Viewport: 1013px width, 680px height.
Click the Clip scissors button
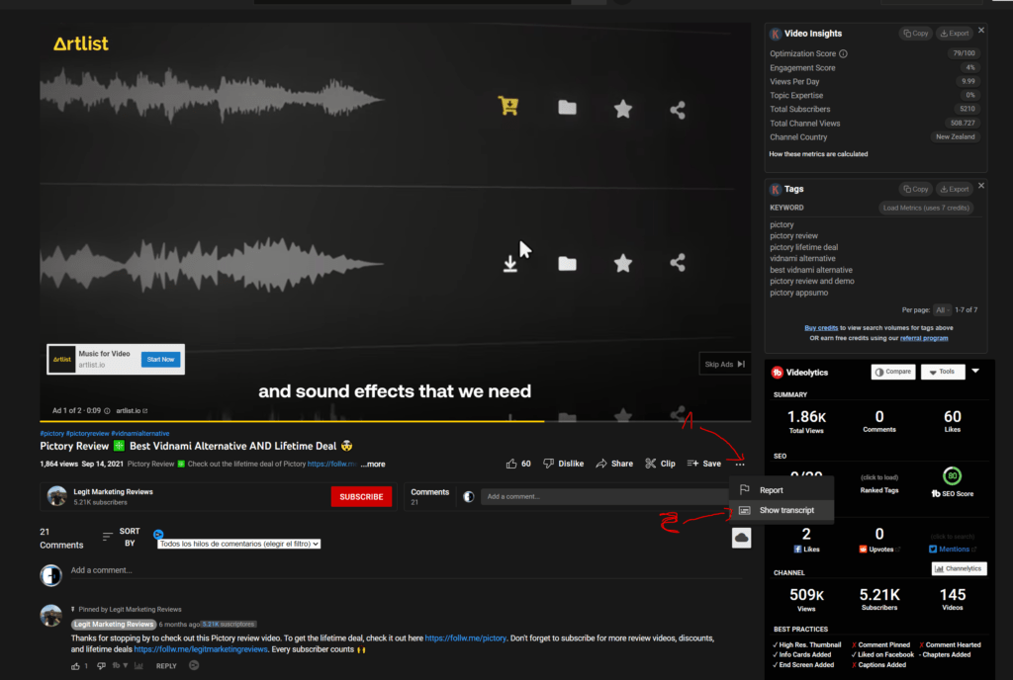[x=660, y=464]
